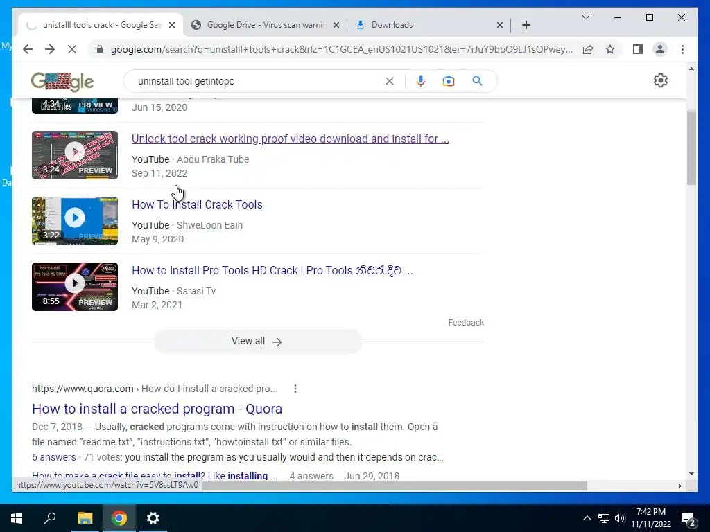Close the Downloads tab
This screenshot has height=532, width=710.
499,26
